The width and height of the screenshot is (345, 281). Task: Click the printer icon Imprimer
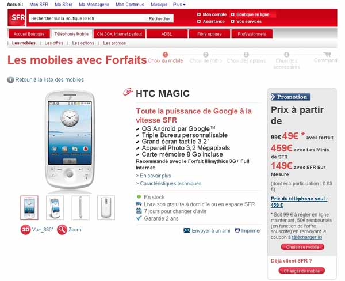237,230
